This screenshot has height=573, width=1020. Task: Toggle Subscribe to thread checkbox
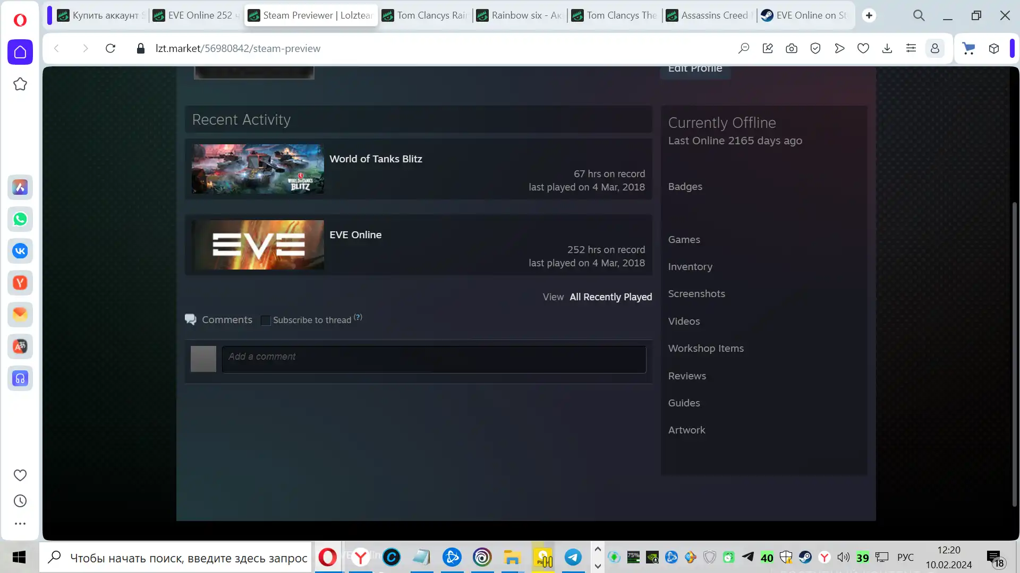click(x=266, y=320)
